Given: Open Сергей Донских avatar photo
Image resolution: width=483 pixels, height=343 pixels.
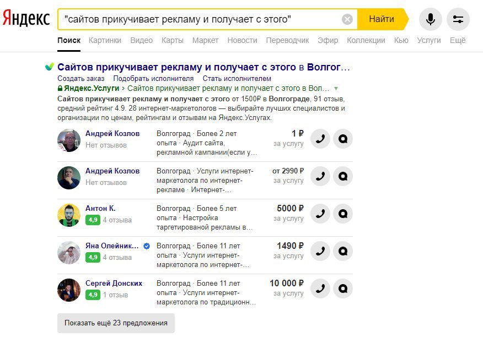Looking at the screenshot, I should pos(69,290).
